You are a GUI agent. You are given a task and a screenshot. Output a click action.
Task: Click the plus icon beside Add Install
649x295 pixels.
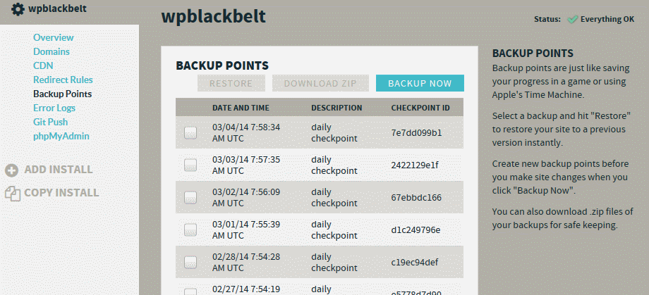click(11, 170)
